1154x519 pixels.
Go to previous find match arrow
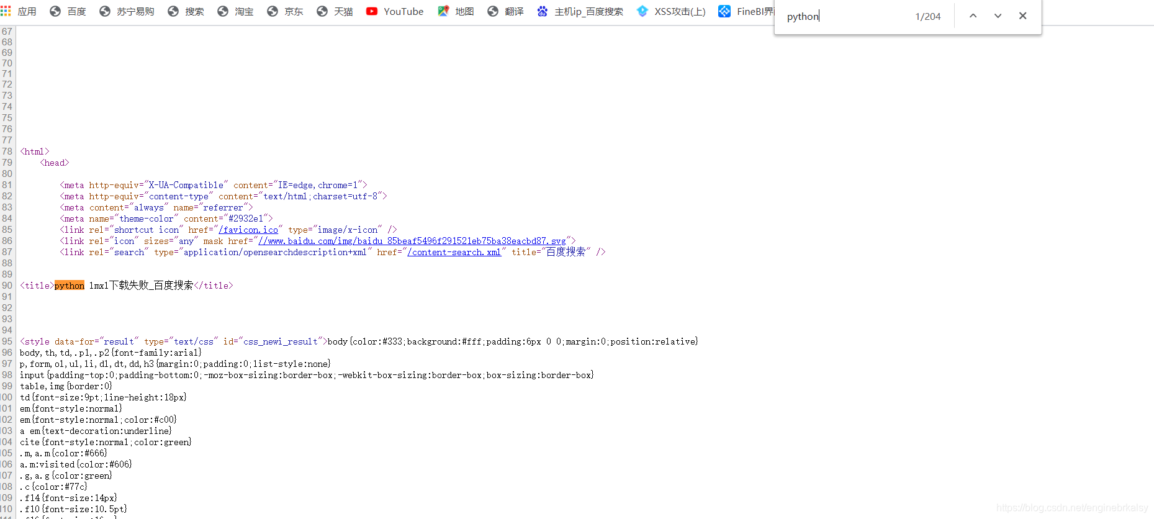(973, 16)
